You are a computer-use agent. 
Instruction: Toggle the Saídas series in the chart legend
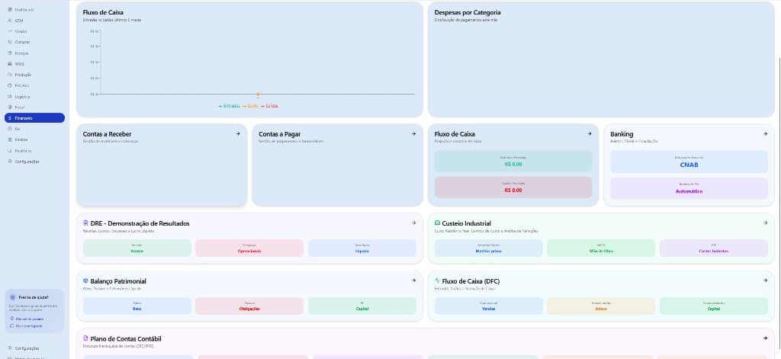pyautogui.click(x=270, y=106)
